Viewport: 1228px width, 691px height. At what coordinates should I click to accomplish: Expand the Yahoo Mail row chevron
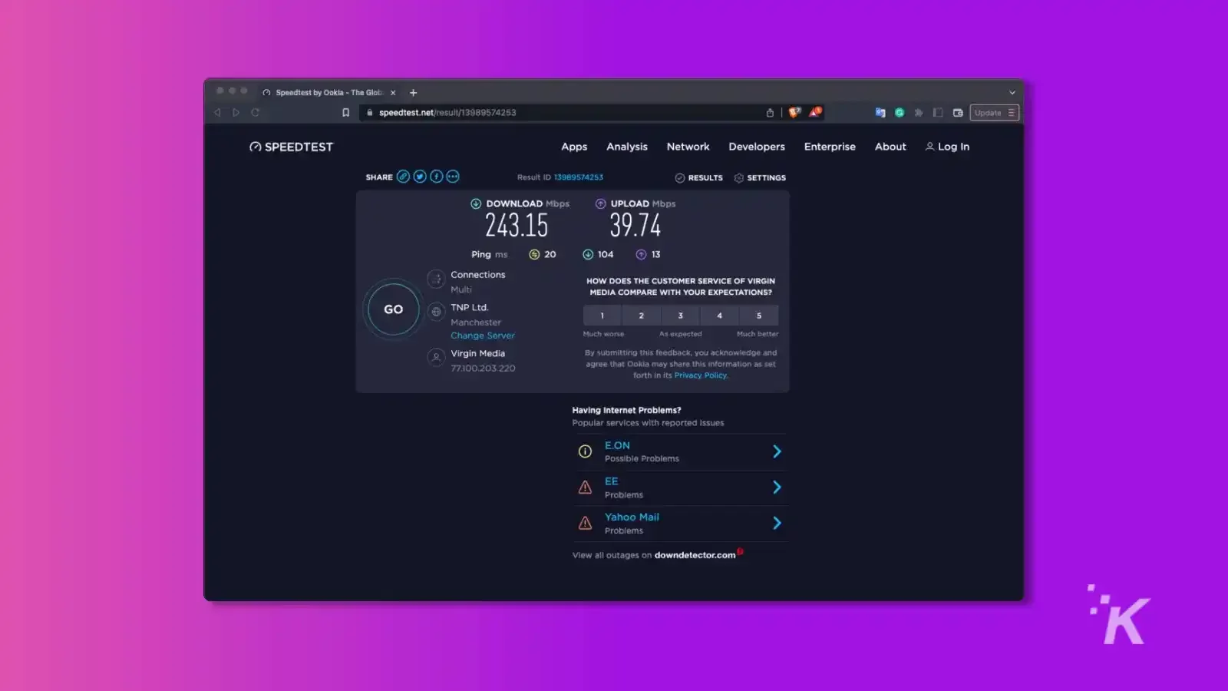pyautogui.click(x=777, y=524)
